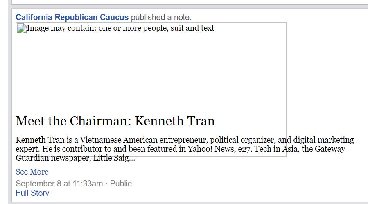Click the word Caucus in page name
368x204 pixels.
114,17
